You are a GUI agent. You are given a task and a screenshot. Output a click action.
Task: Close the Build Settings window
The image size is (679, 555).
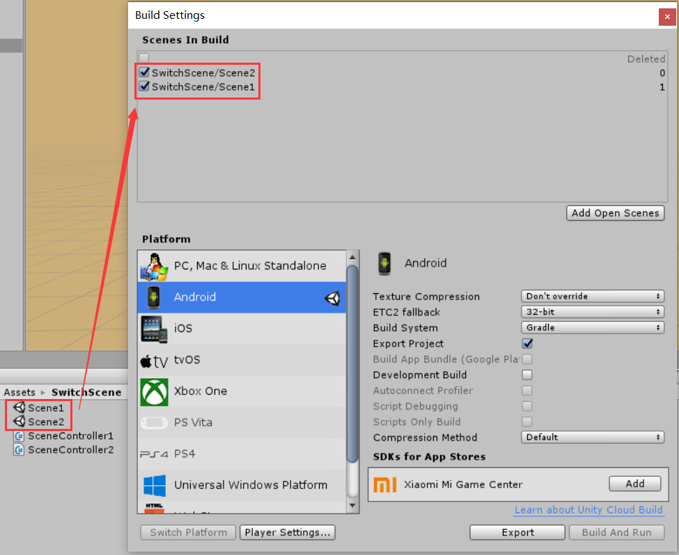667,17
